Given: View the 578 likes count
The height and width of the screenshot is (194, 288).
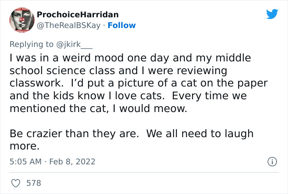Looking at the screenshot, I should point(34,183).
